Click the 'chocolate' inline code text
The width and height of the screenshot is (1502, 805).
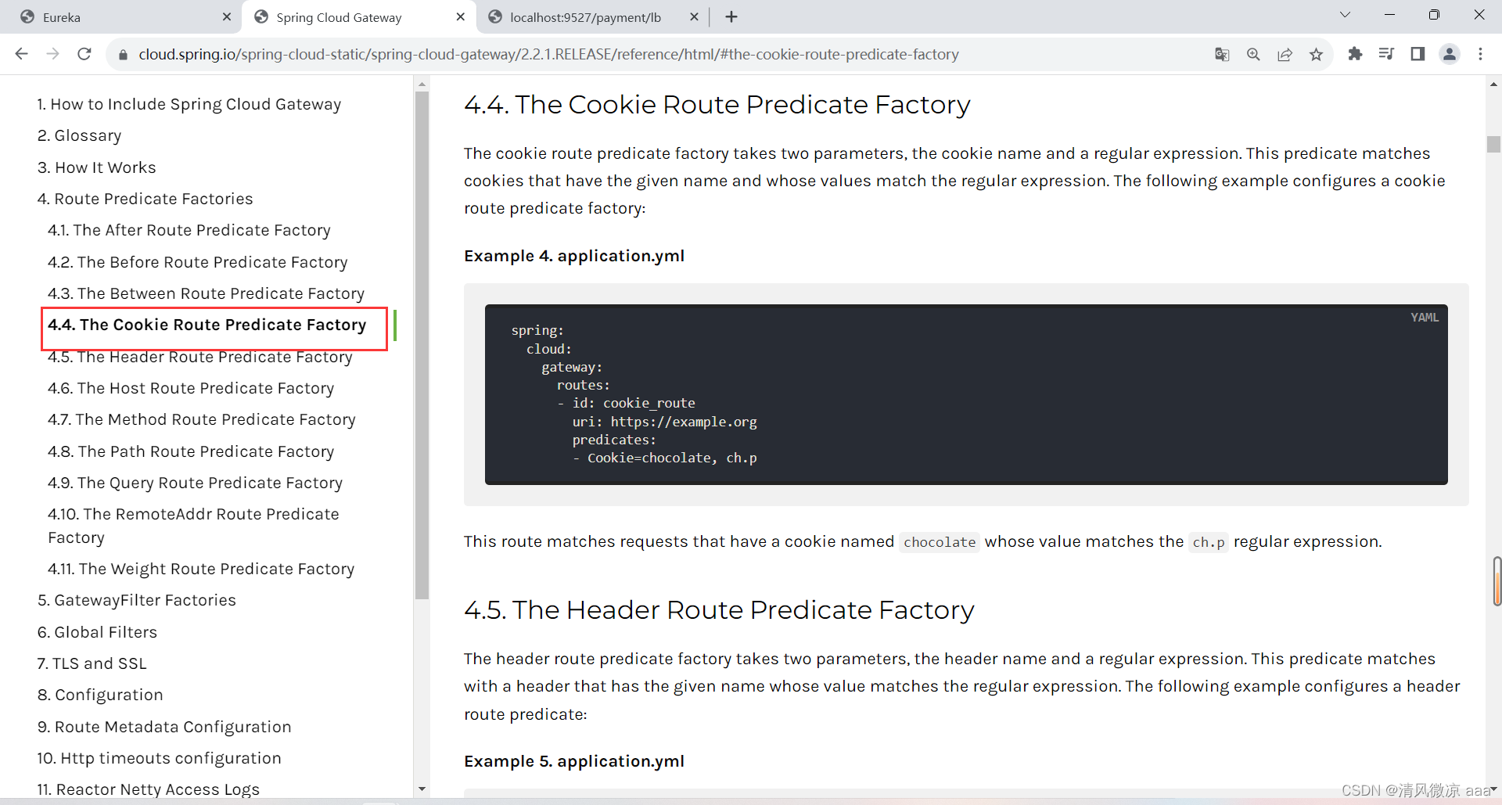coord(940,542)
